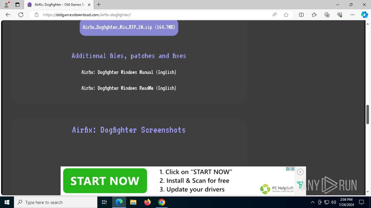The image size is (371, 208).
Task: Click the Additional files, patches and fixes heading
Action: (x=129, y=56)
